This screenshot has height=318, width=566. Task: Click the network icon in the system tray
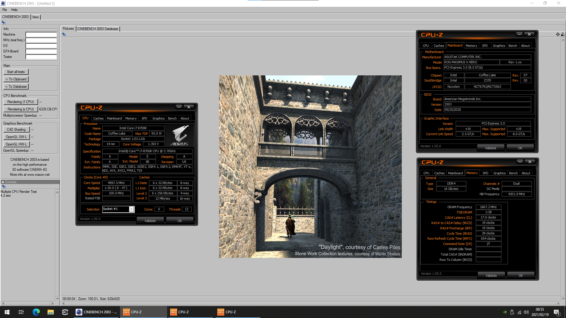519,312
